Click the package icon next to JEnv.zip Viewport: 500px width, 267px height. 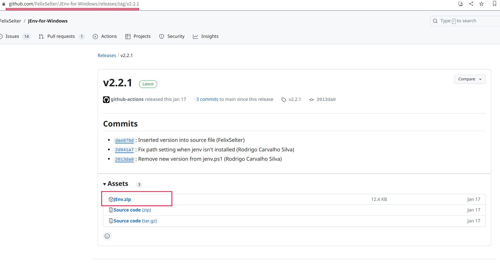point(111,199)
